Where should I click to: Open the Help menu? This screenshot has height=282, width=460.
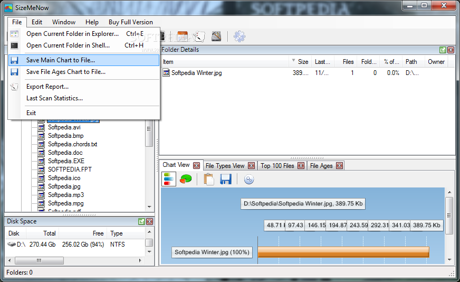tap(92, 22)
